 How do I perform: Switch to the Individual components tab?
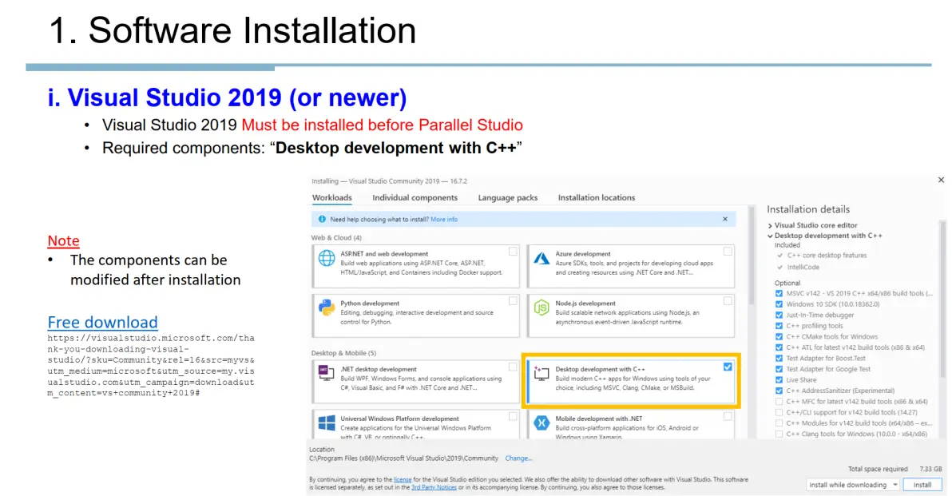415,197
